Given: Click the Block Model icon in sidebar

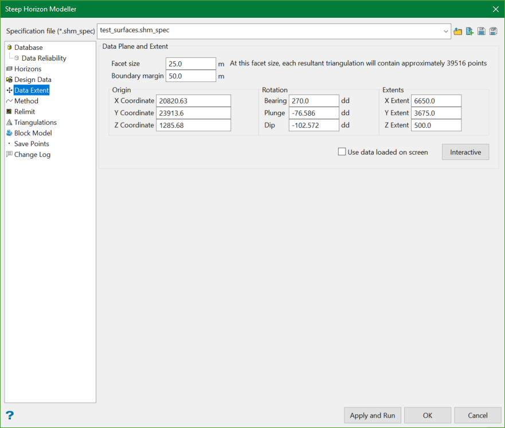Looking at the screenshot, I should pyautogui.click(x=9, y=133).
